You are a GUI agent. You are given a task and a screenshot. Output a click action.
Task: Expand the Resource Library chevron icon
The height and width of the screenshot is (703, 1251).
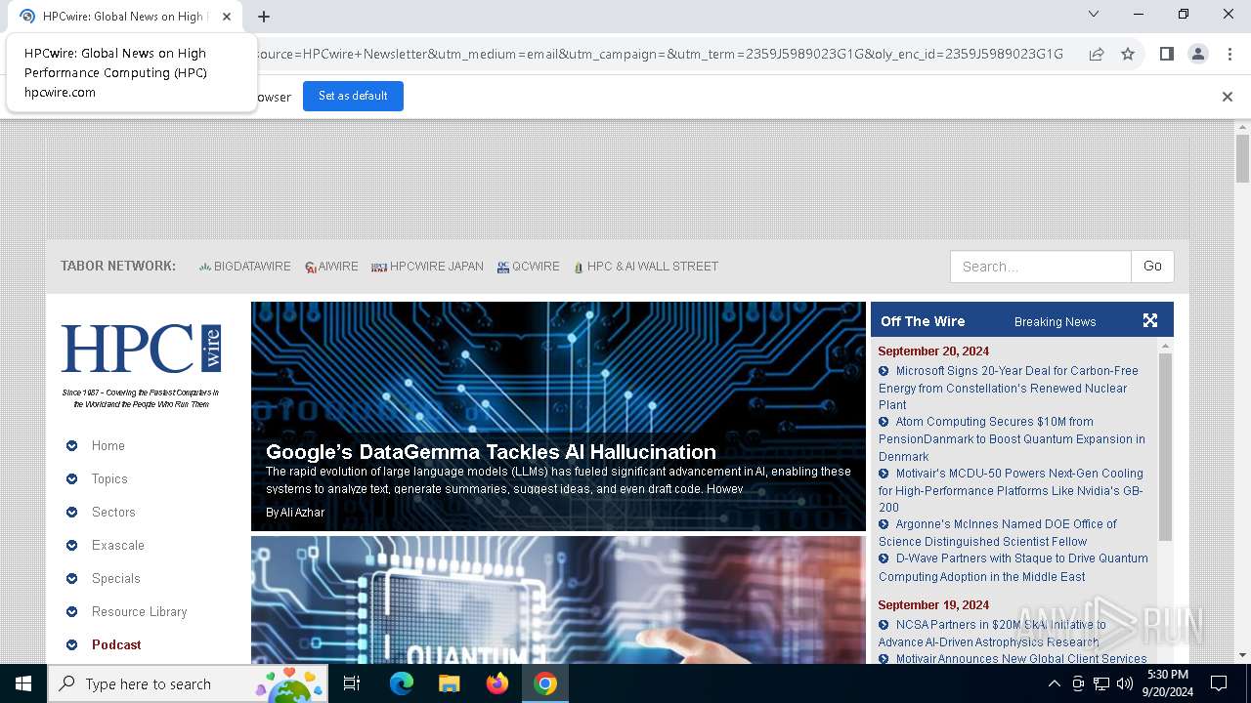click(x=71, y=612)
